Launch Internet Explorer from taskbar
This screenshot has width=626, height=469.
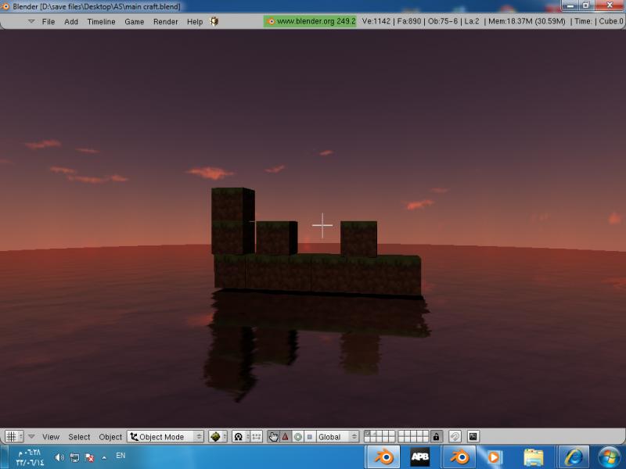(573, 456)
